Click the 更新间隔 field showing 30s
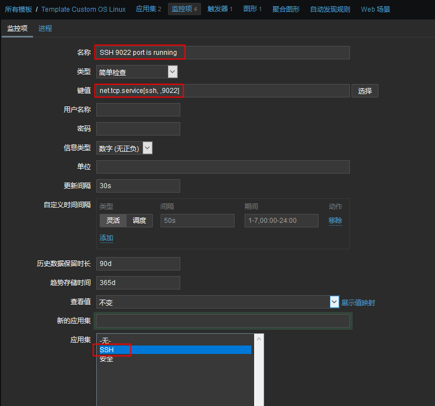 [x=138, y=186]
